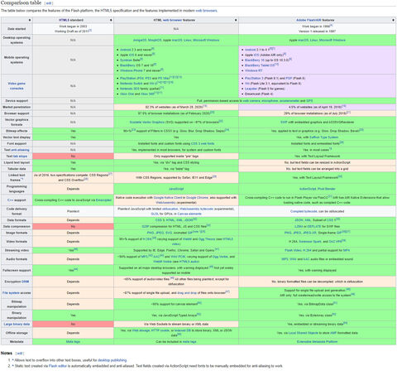Click sort arrow in Adobe Flash/AIR features header
This screenshot has width=397, height=371.
point(393,20)
